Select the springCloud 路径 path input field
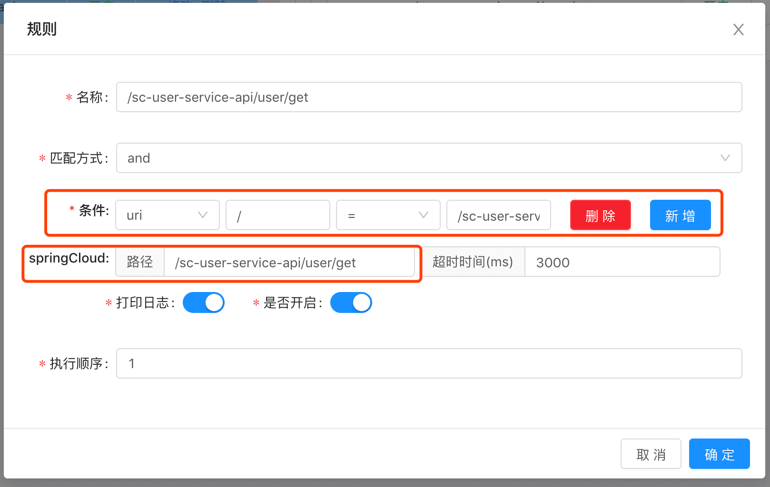Viewport: 770px width, 487px height. tap(290, 262)
